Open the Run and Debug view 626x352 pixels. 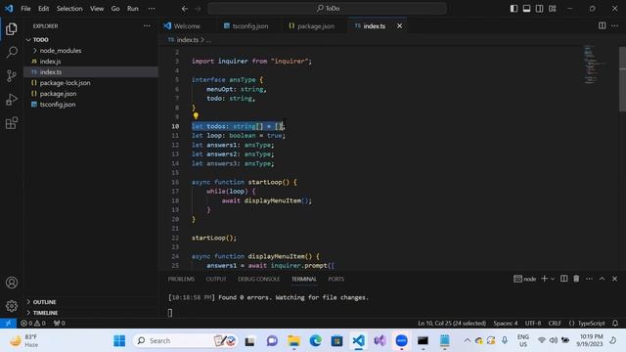click(x=12, y=100)
